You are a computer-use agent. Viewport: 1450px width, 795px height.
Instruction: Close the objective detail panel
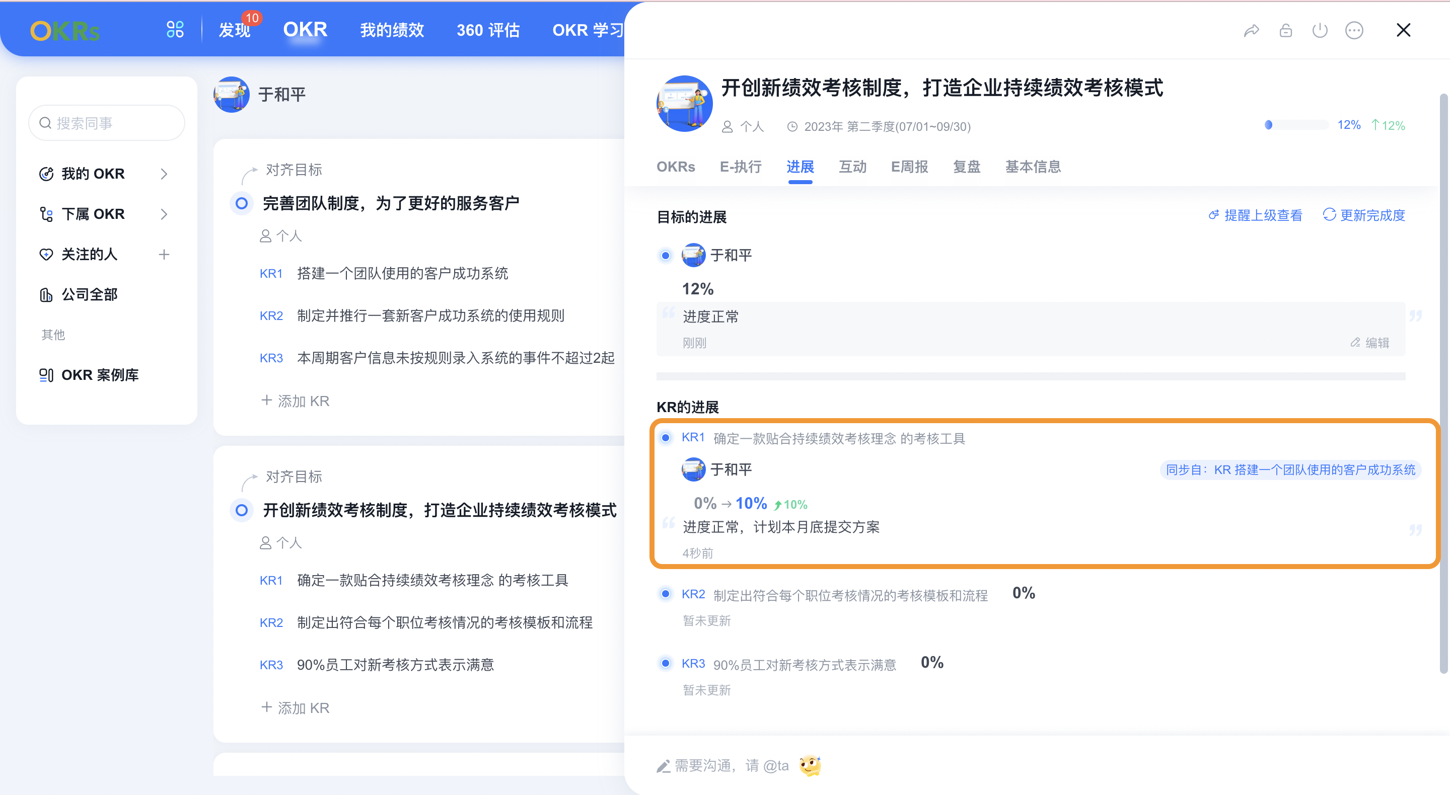point(1403,30)
